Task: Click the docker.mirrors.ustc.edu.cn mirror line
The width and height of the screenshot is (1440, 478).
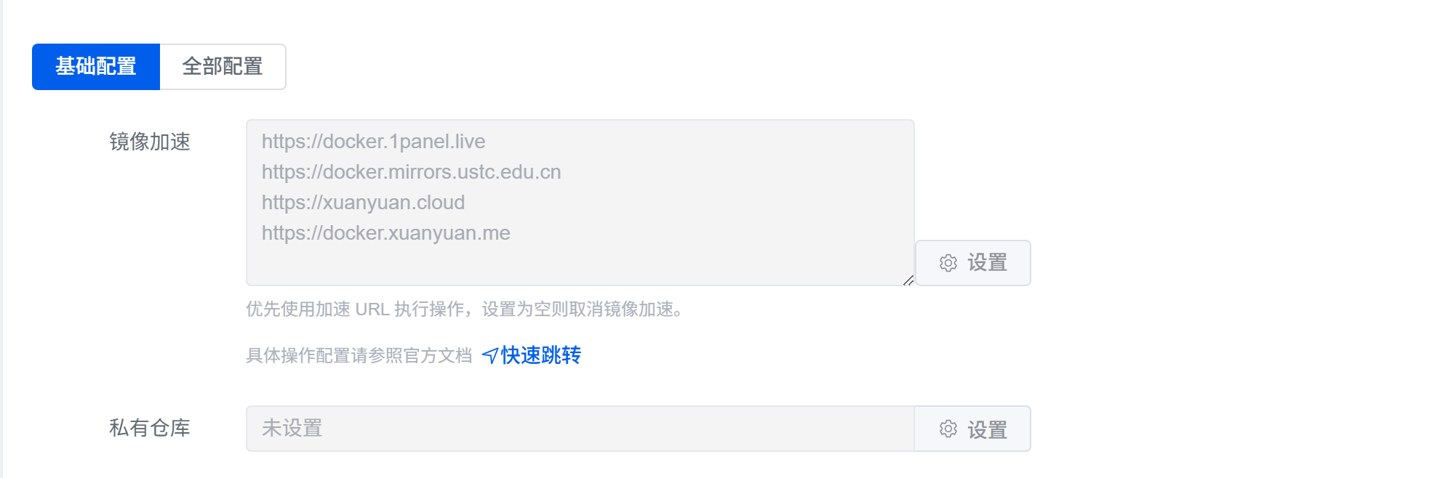Action: point(411,172)
